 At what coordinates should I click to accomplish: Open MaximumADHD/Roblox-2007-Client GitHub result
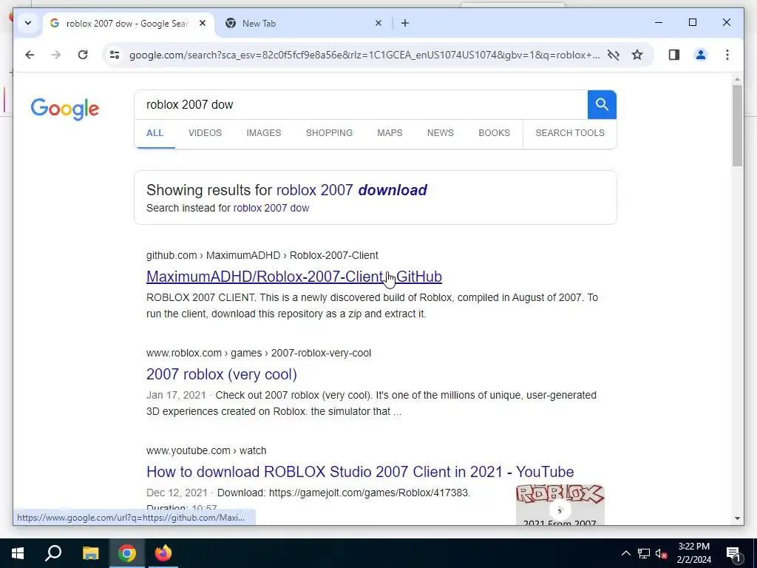(x=294, y=277)
